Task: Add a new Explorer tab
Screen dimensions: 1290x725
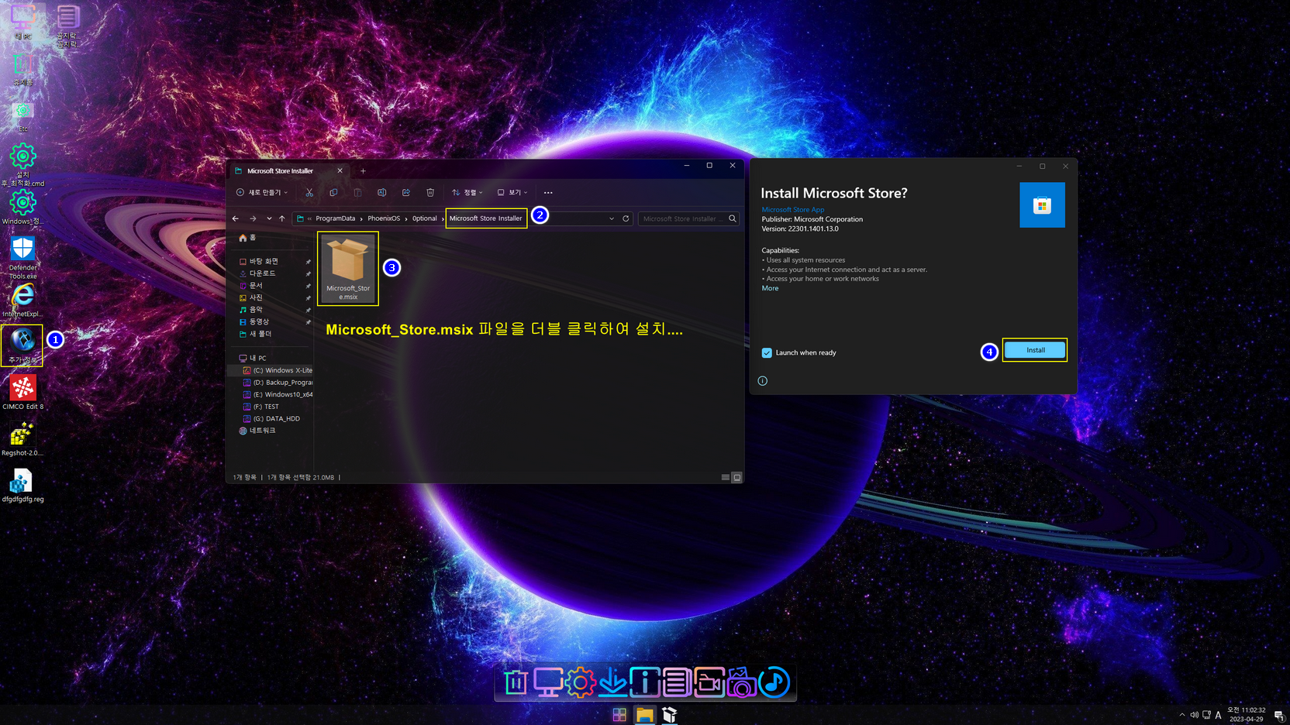Action: tap(363, 171)
